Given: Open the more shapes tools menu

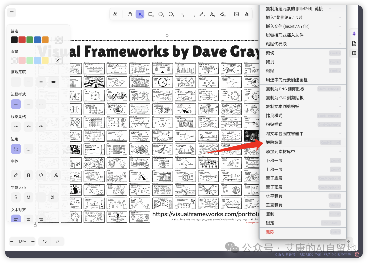Looking at the screenshot, I should pos(247,14).
